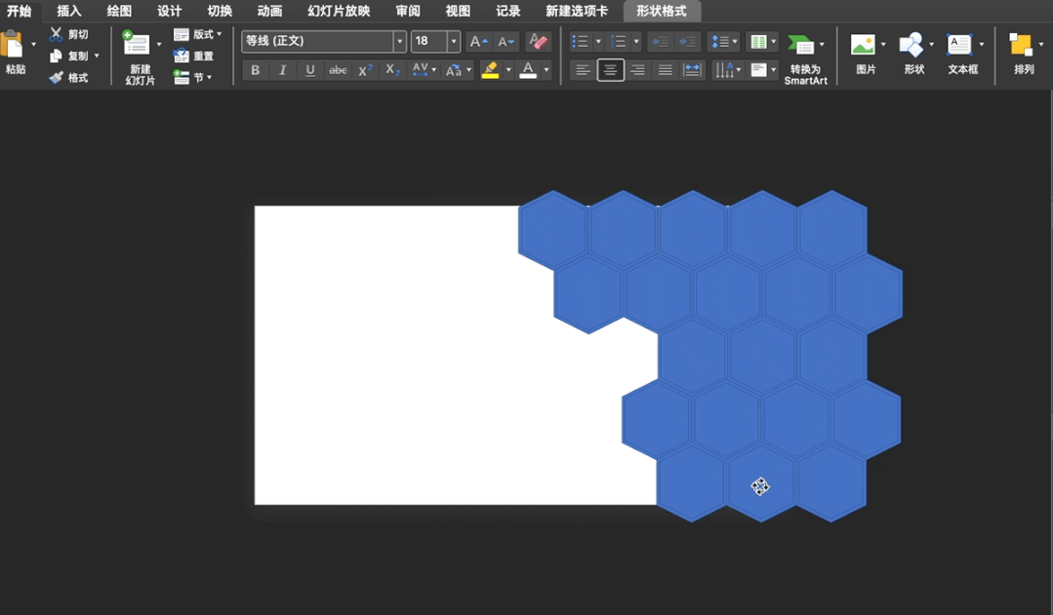Click Convert to SmartArt icon
This screenshot has height=615, width=1053.
pos(800,46)
